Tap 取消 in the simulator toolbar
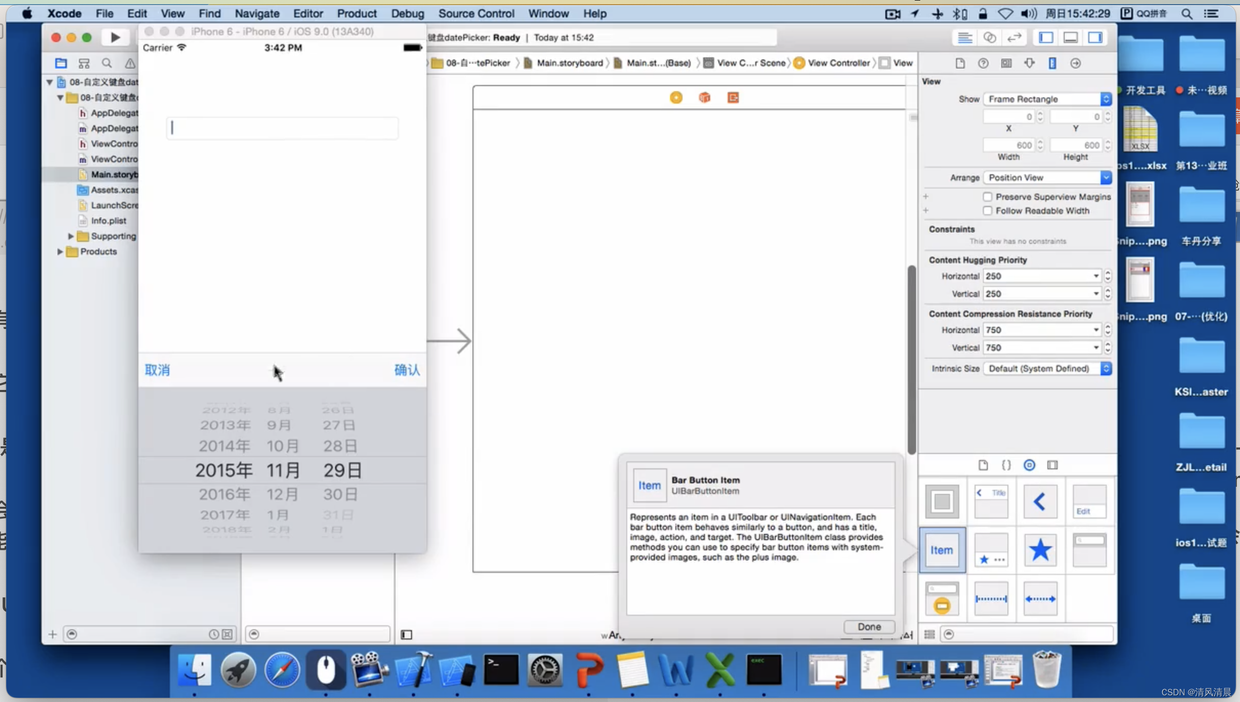1240x702 pixels. click(x=157, y=370)
